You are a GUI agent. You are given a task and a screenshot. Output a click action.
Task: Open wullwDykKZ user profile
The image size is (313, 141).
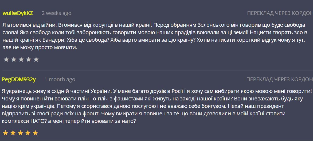[18, 13]
